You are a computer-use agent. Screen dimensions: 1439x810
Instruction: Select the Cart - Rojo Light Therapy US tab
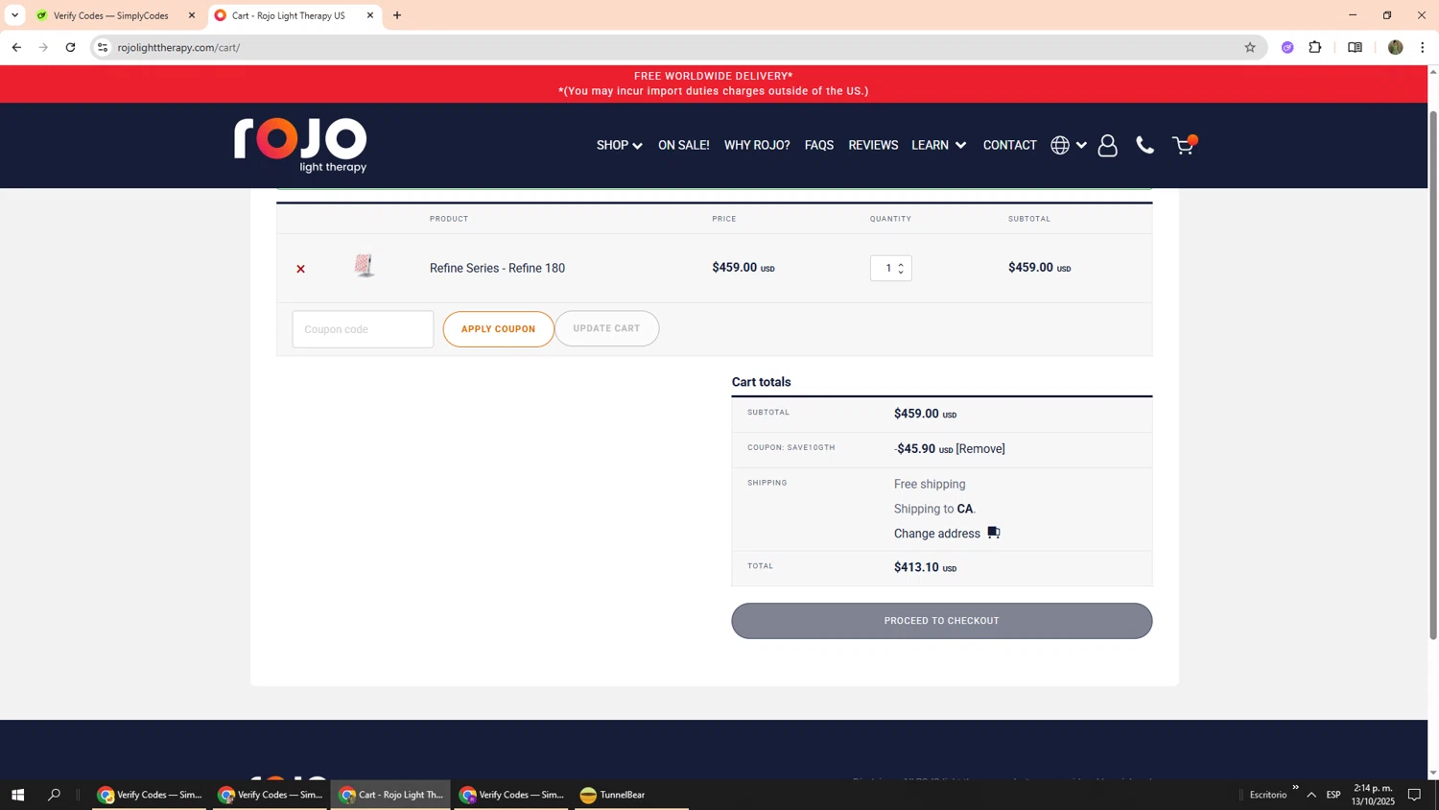[288, 15]
